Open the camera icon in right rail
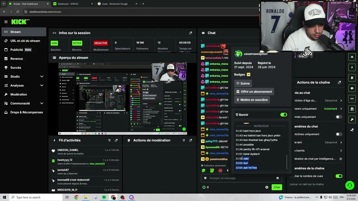The height and width of the screenshot is (201, 358). (352, 109)
